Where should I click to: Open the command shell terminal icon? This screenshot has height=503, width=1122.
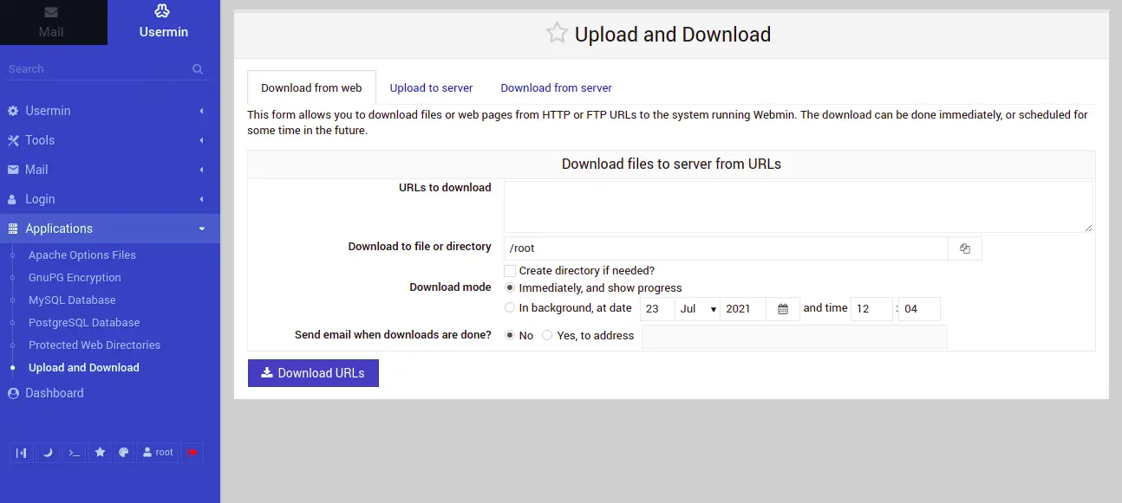pos(74,452)
